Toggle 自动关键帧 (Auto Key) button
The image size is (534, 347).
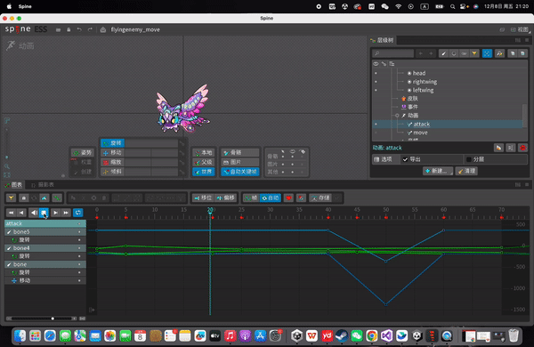(x=240, y=172)
